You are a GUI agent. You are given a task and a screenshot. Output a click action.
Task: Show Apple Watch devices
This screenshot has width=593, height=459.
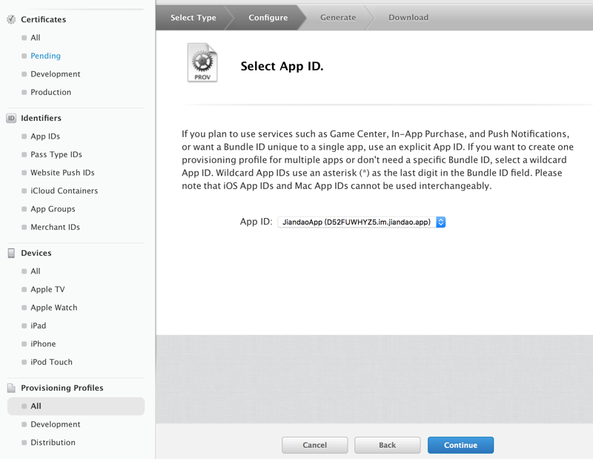pyautogui.click(x=53, y=308)
